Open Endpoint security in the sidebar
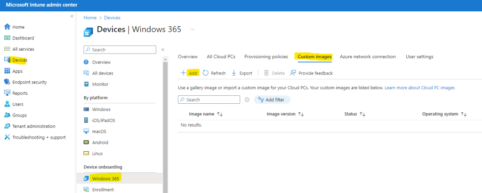 click(x=25, y=82)
